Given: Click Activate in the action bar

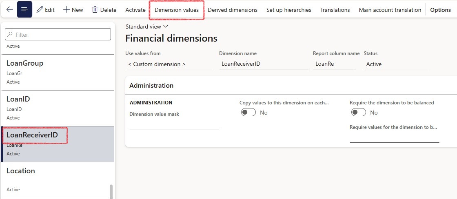Looking at the screenshot, I should (x=135, y=10).
